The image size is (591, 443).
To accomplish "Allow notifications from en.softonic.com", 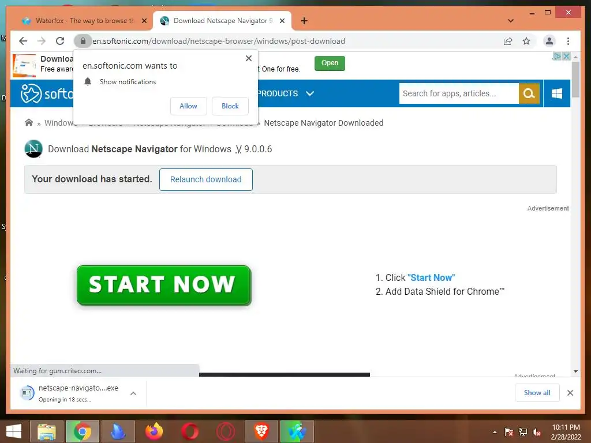I will [189, 106].
